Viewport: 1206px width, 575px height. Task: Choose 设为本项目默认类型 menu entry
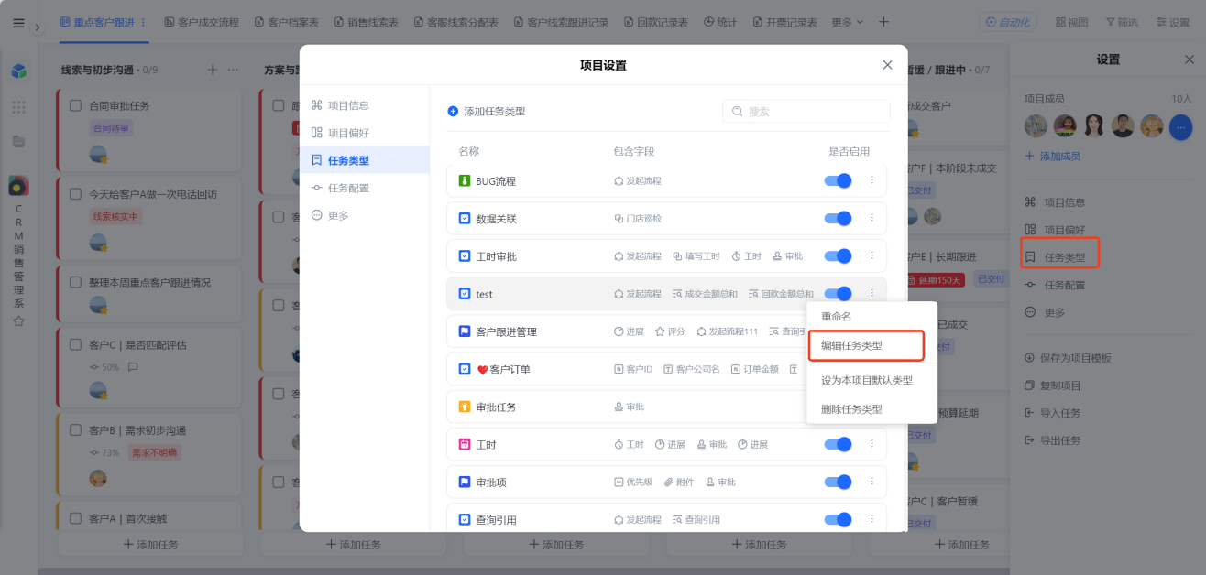(x=867, y=381)
